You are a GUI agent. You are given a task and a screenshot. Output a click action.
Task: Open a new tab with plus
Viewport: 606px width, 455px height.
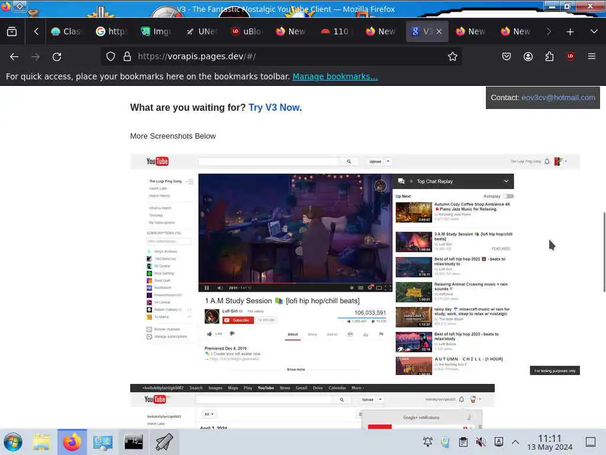[570, 32]
